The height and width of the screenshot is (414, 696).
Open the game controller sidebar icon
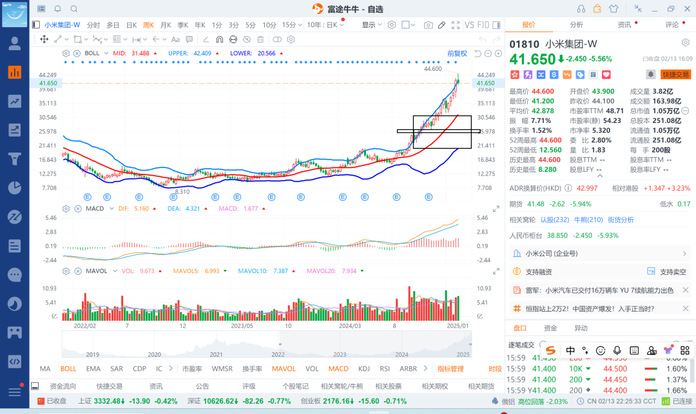15,332
